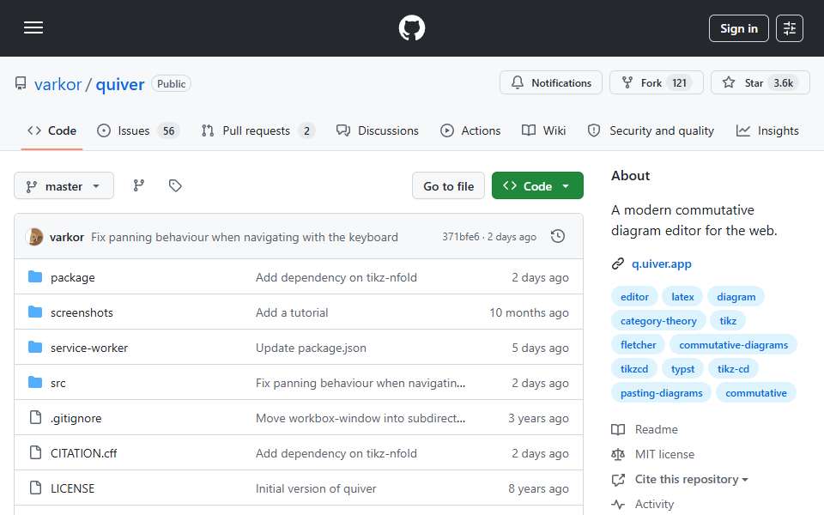This screenshot has width=824, height=515.
Task: Open the Issues tab
Action: 138,130
